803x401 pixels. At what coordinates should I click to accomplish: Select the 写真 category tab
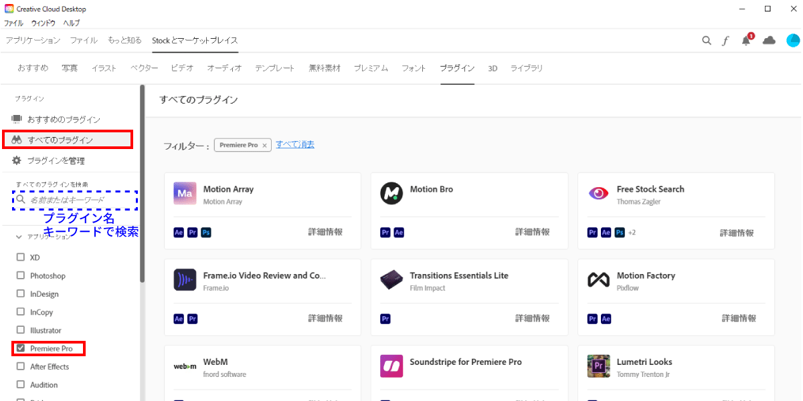click(70, 68)
